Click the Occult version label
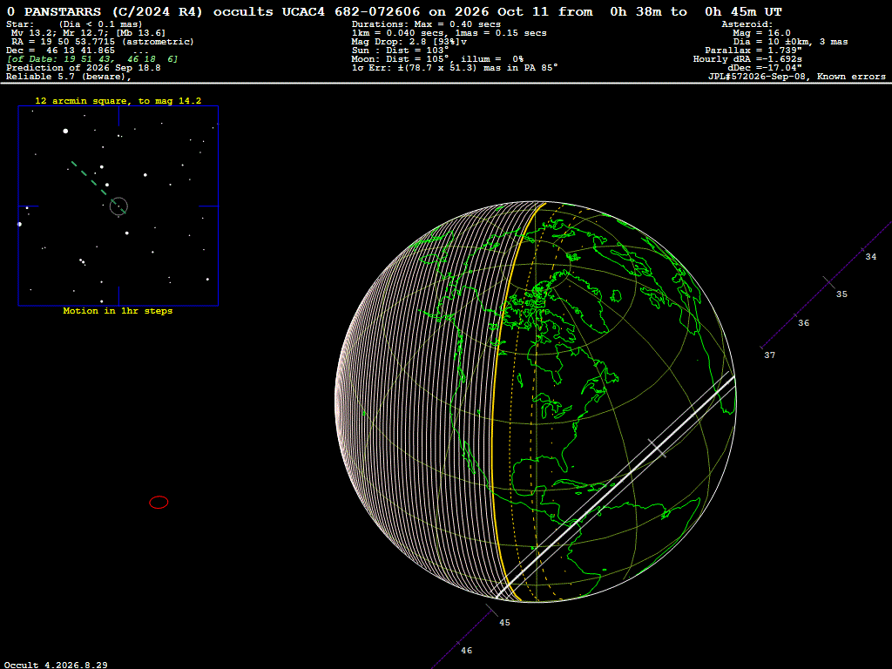 click(x=56, y=665)
